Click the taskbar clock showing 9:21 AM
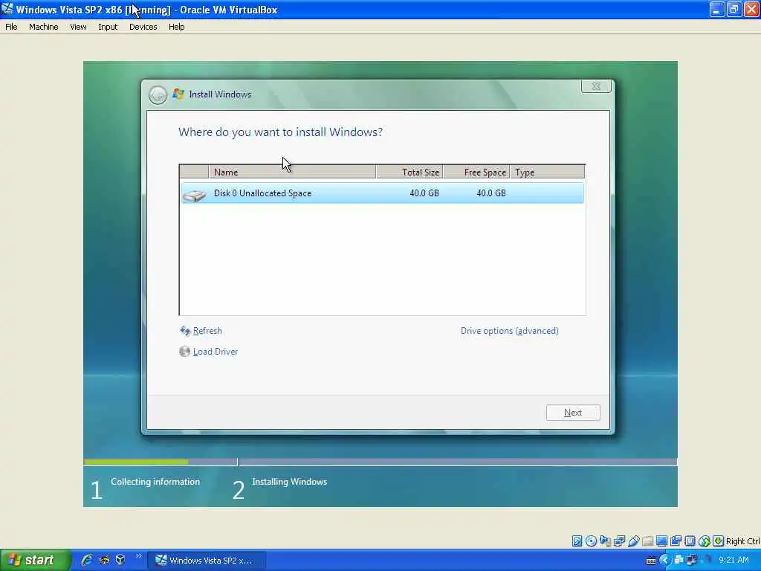The height and width of the screenshot is (571, 761). point(734,560)
